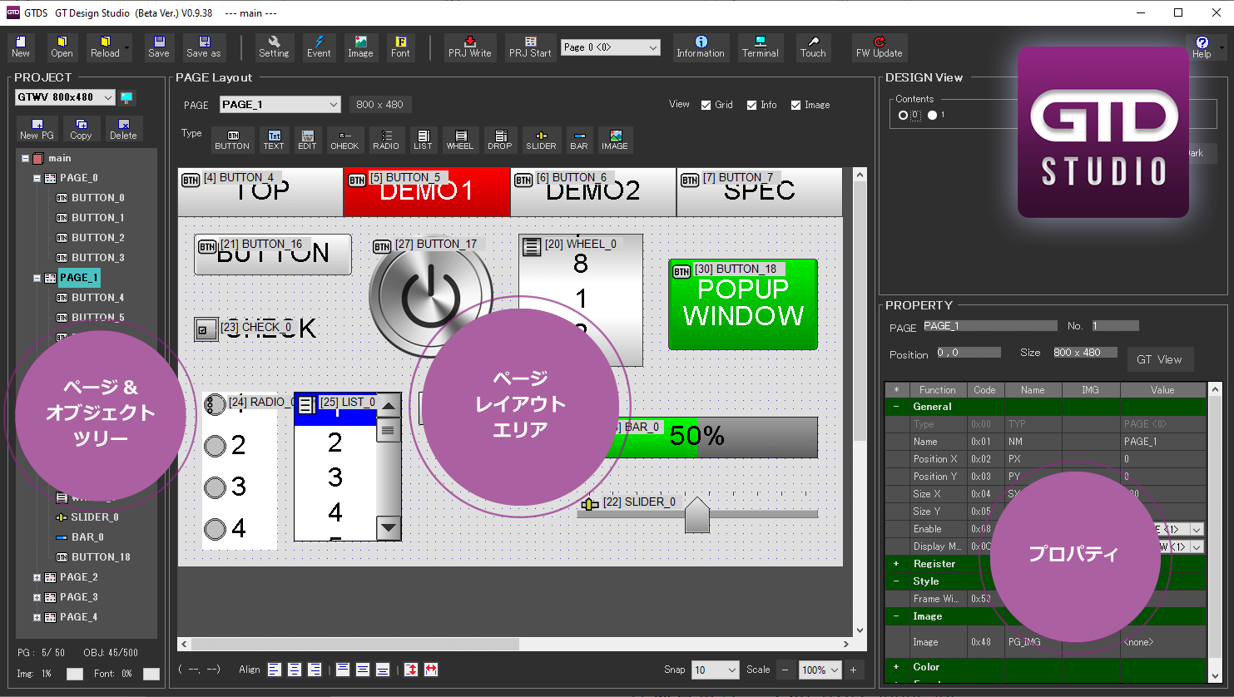Add a RADIO object type
The height and width of the screenshot is (697, 1234).
(x=386, y=140)
